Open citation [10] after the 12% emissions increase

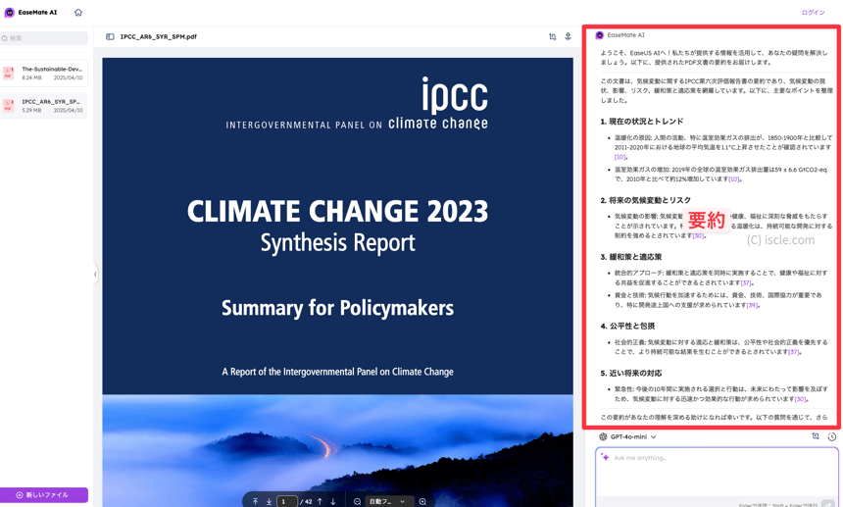[x=734, y=179]
